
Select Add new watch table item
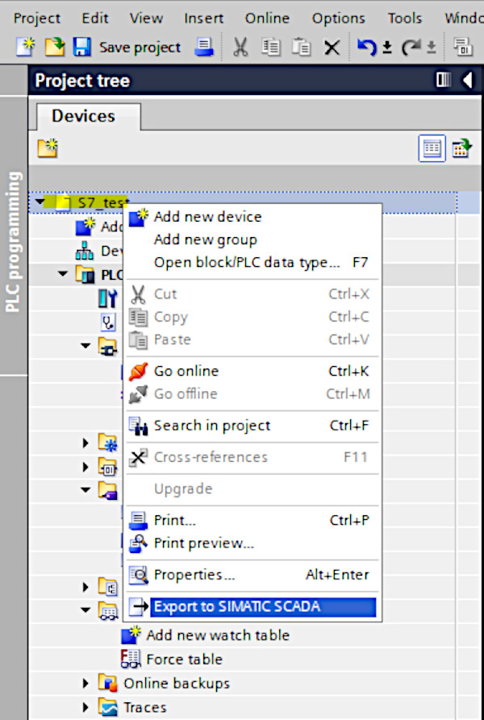click(218, 635)
